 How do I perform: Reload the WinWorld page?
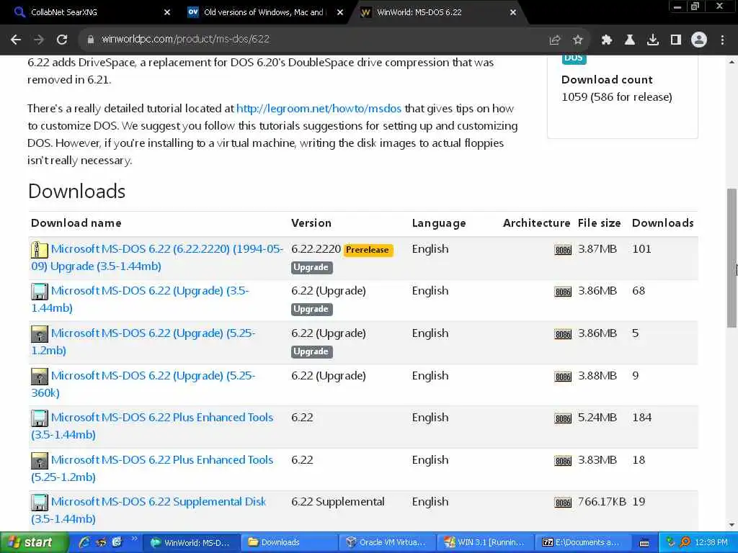coord(62,40)
